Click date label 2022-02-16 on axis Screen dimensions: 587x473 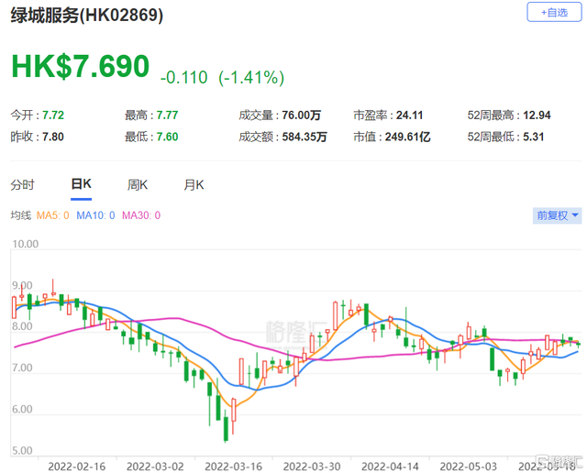(x=77, y=467)
